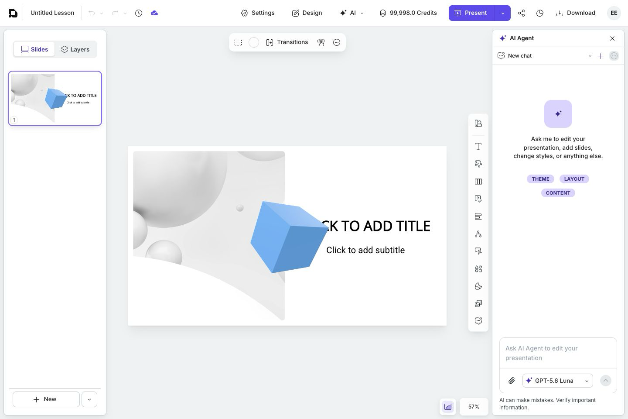Viewport: 628px width, 419px height.
Task: Select the diagram hierarchy tool icon
Action: click(x=478, y=234)
